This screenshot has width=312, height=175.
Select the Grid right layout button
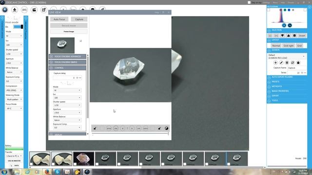coord(288,46)
